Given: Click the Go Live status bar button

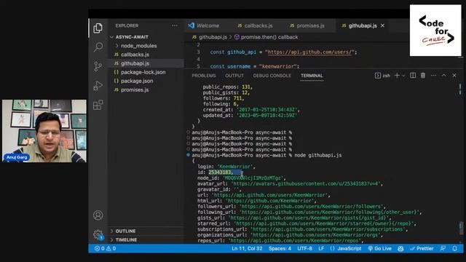Looking at the screenshot, I should pos(379,248).
